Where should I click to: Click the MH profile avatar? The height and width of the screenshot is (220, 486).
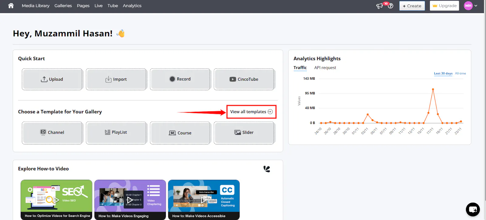pos(468,6)
